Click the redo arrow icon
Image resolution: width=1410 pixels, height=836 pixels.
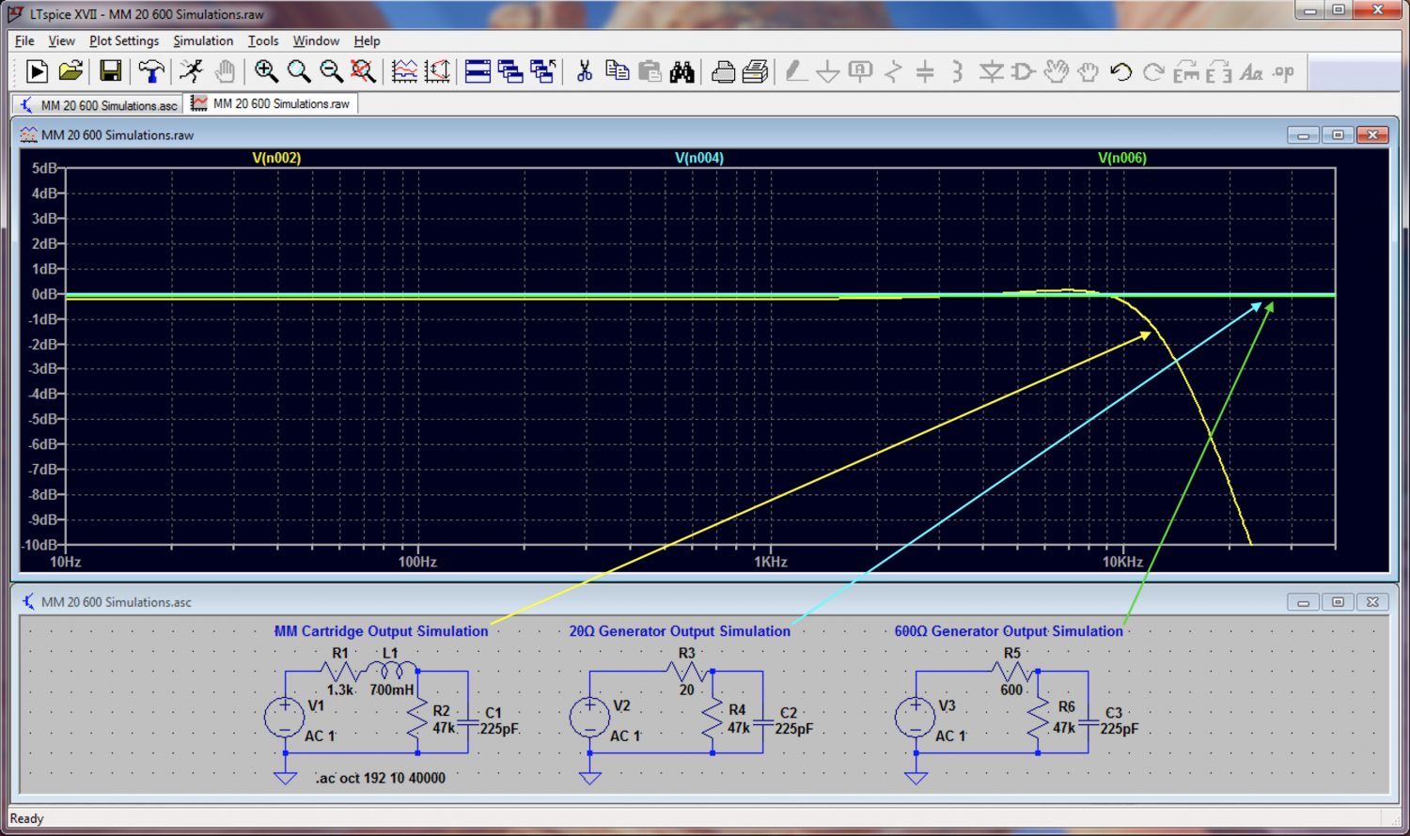[x=1153, y=71]
